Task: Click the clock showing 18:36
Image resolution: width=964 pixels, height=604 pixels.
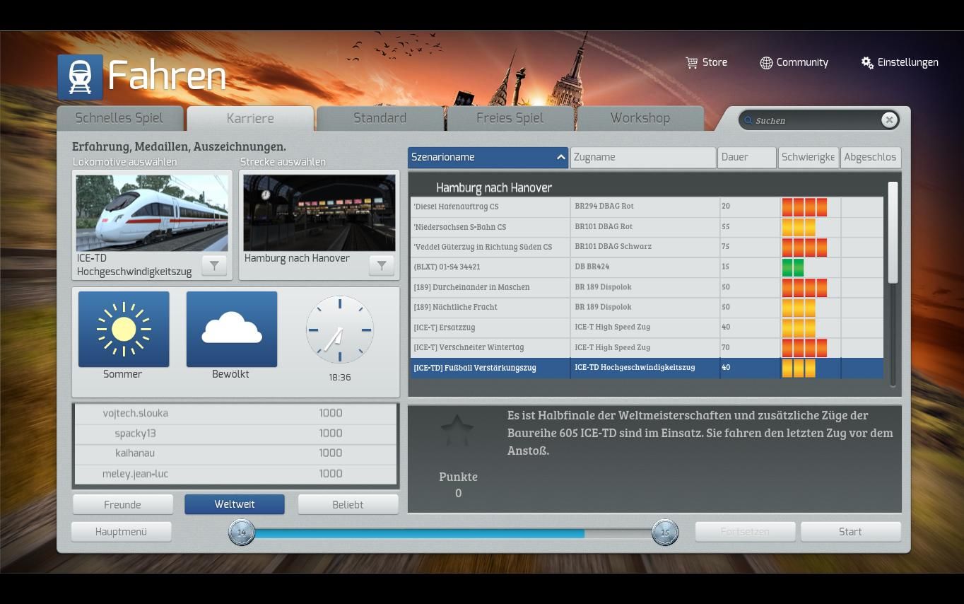Action: tap(339, 330)
